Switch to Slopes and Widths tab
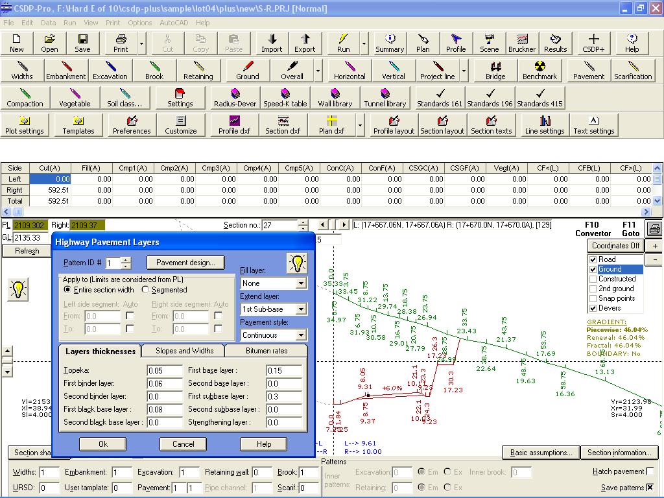The height and width of the screenshot is (498, 664). 184,351
